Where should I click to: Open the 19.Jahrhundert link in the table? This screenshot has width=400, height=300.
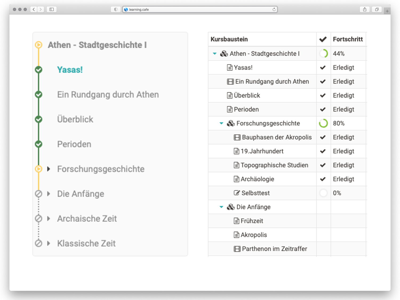(x=262, y=151)
